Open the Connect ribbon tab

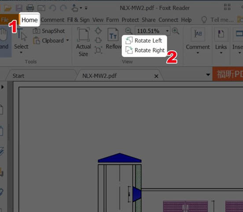click(168, 20)
